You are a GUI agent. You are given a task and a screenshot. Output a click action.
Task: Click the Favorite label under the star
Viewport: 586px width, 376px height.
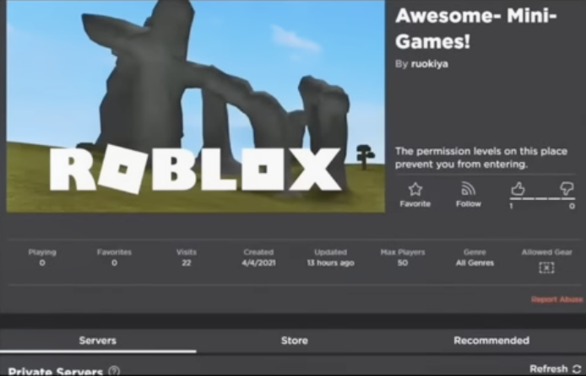(x=415, y=204)
